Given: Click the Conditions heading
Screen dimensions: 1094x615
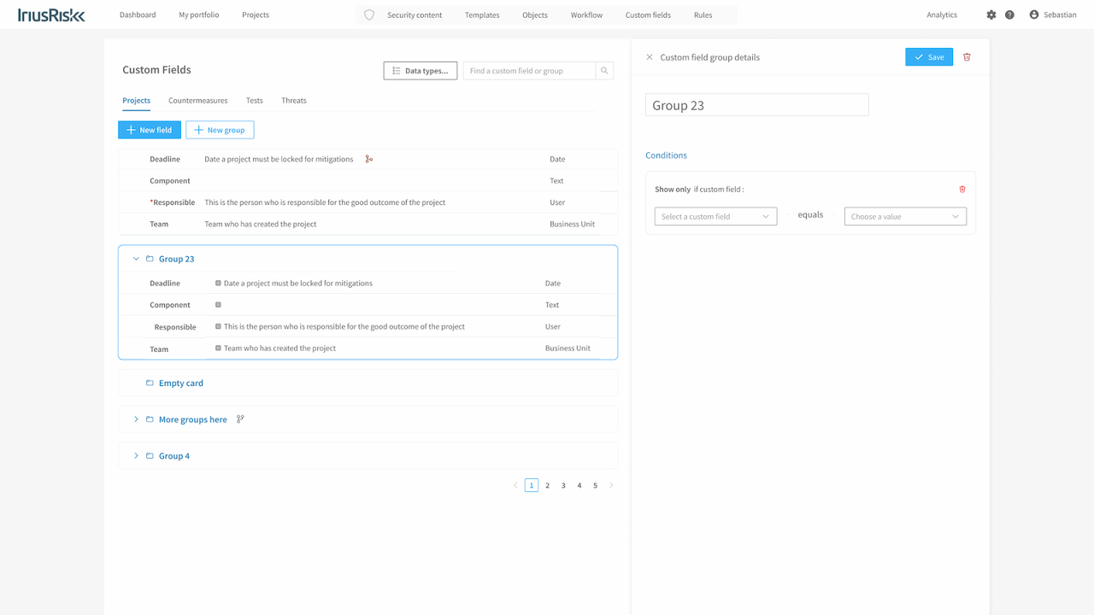Looking at the screenshot, I should pyautogui.click(x=666, y=155).
